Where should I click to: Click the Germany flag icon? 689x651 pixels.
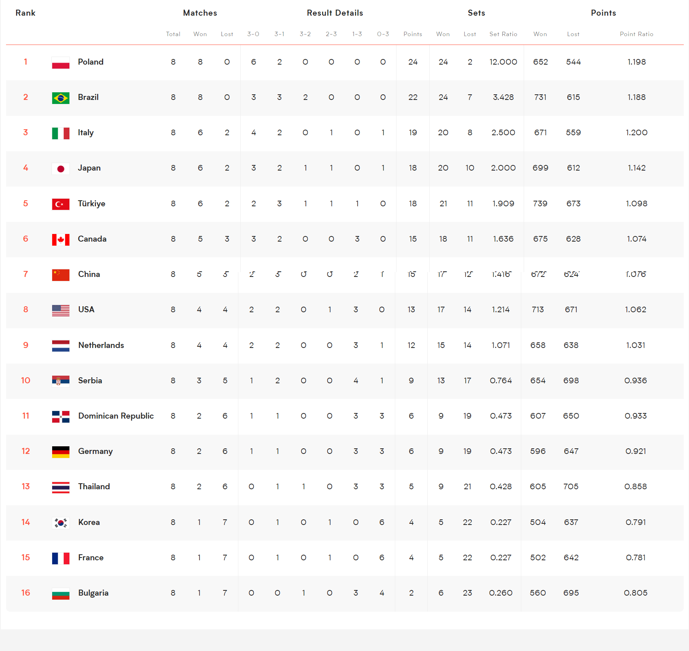click(61, 452)
